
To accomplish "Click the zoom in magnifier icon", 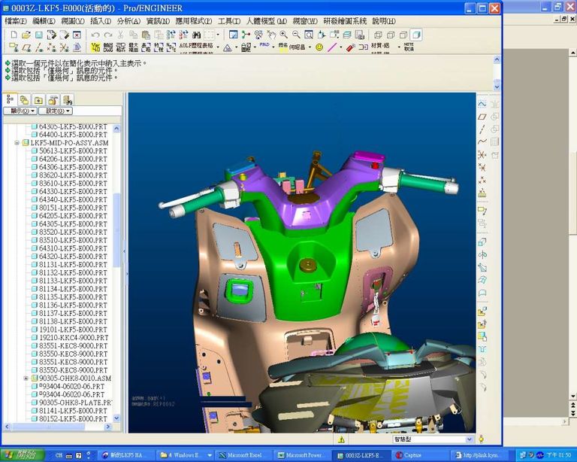I will tap(283, 35).
